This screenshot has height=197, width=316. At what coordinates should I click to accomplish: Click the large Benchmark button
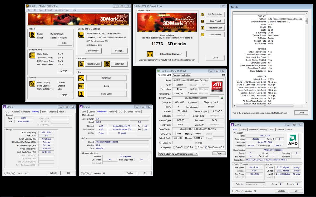point(106,78)
